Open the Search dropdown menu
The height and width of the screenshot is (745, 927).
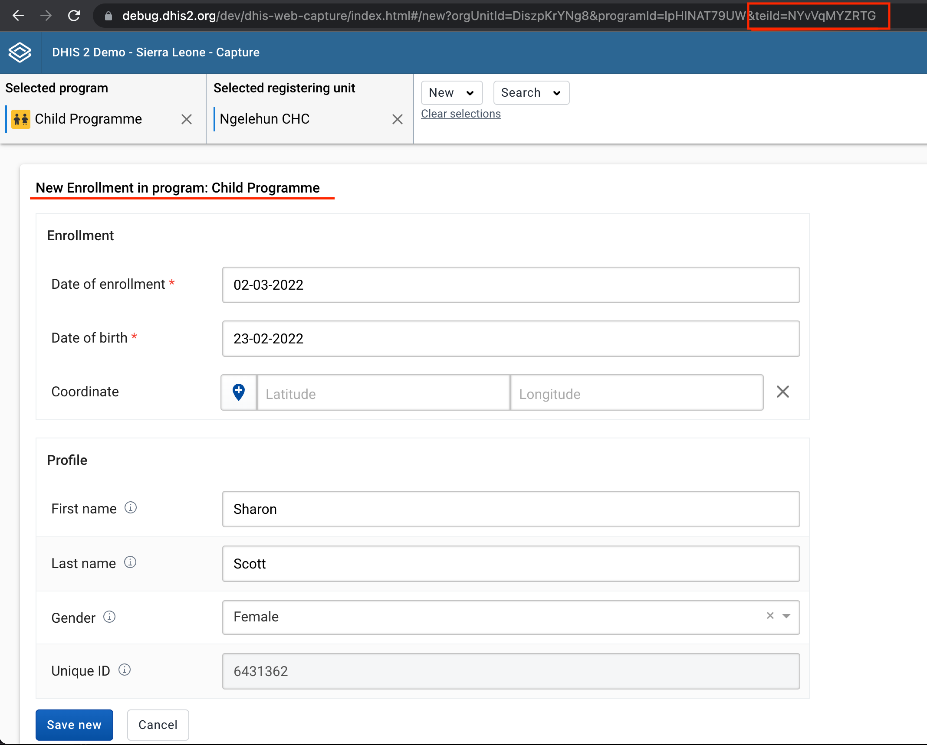pyautogui.click(x=531, y=93)
